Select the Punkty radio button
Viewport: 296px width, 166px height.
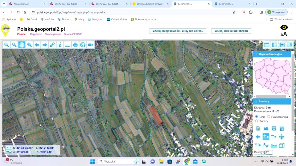257,121
